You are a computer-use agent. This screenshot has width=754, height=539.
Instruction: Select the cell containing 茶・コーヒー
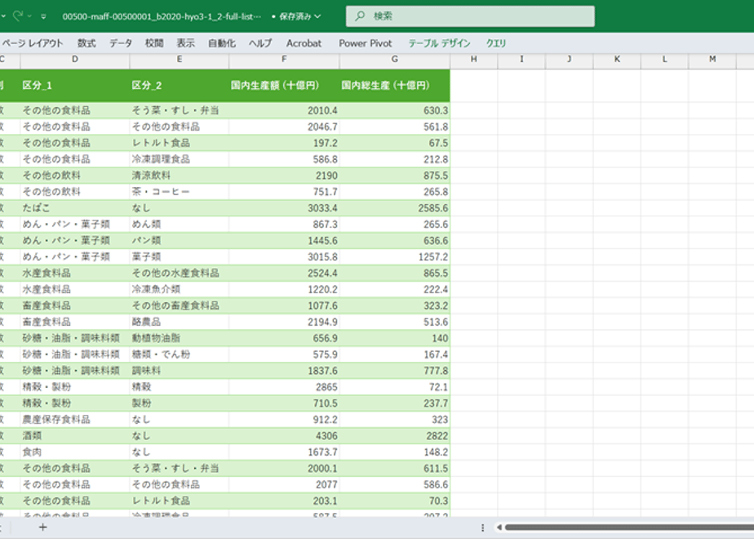pos(180,192)
